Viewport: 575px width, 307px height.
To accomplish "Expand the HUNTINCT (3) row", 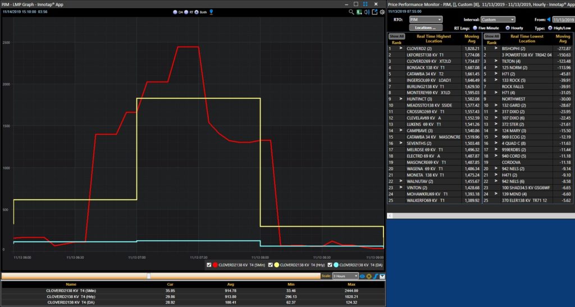I will [x=401, y=99].
